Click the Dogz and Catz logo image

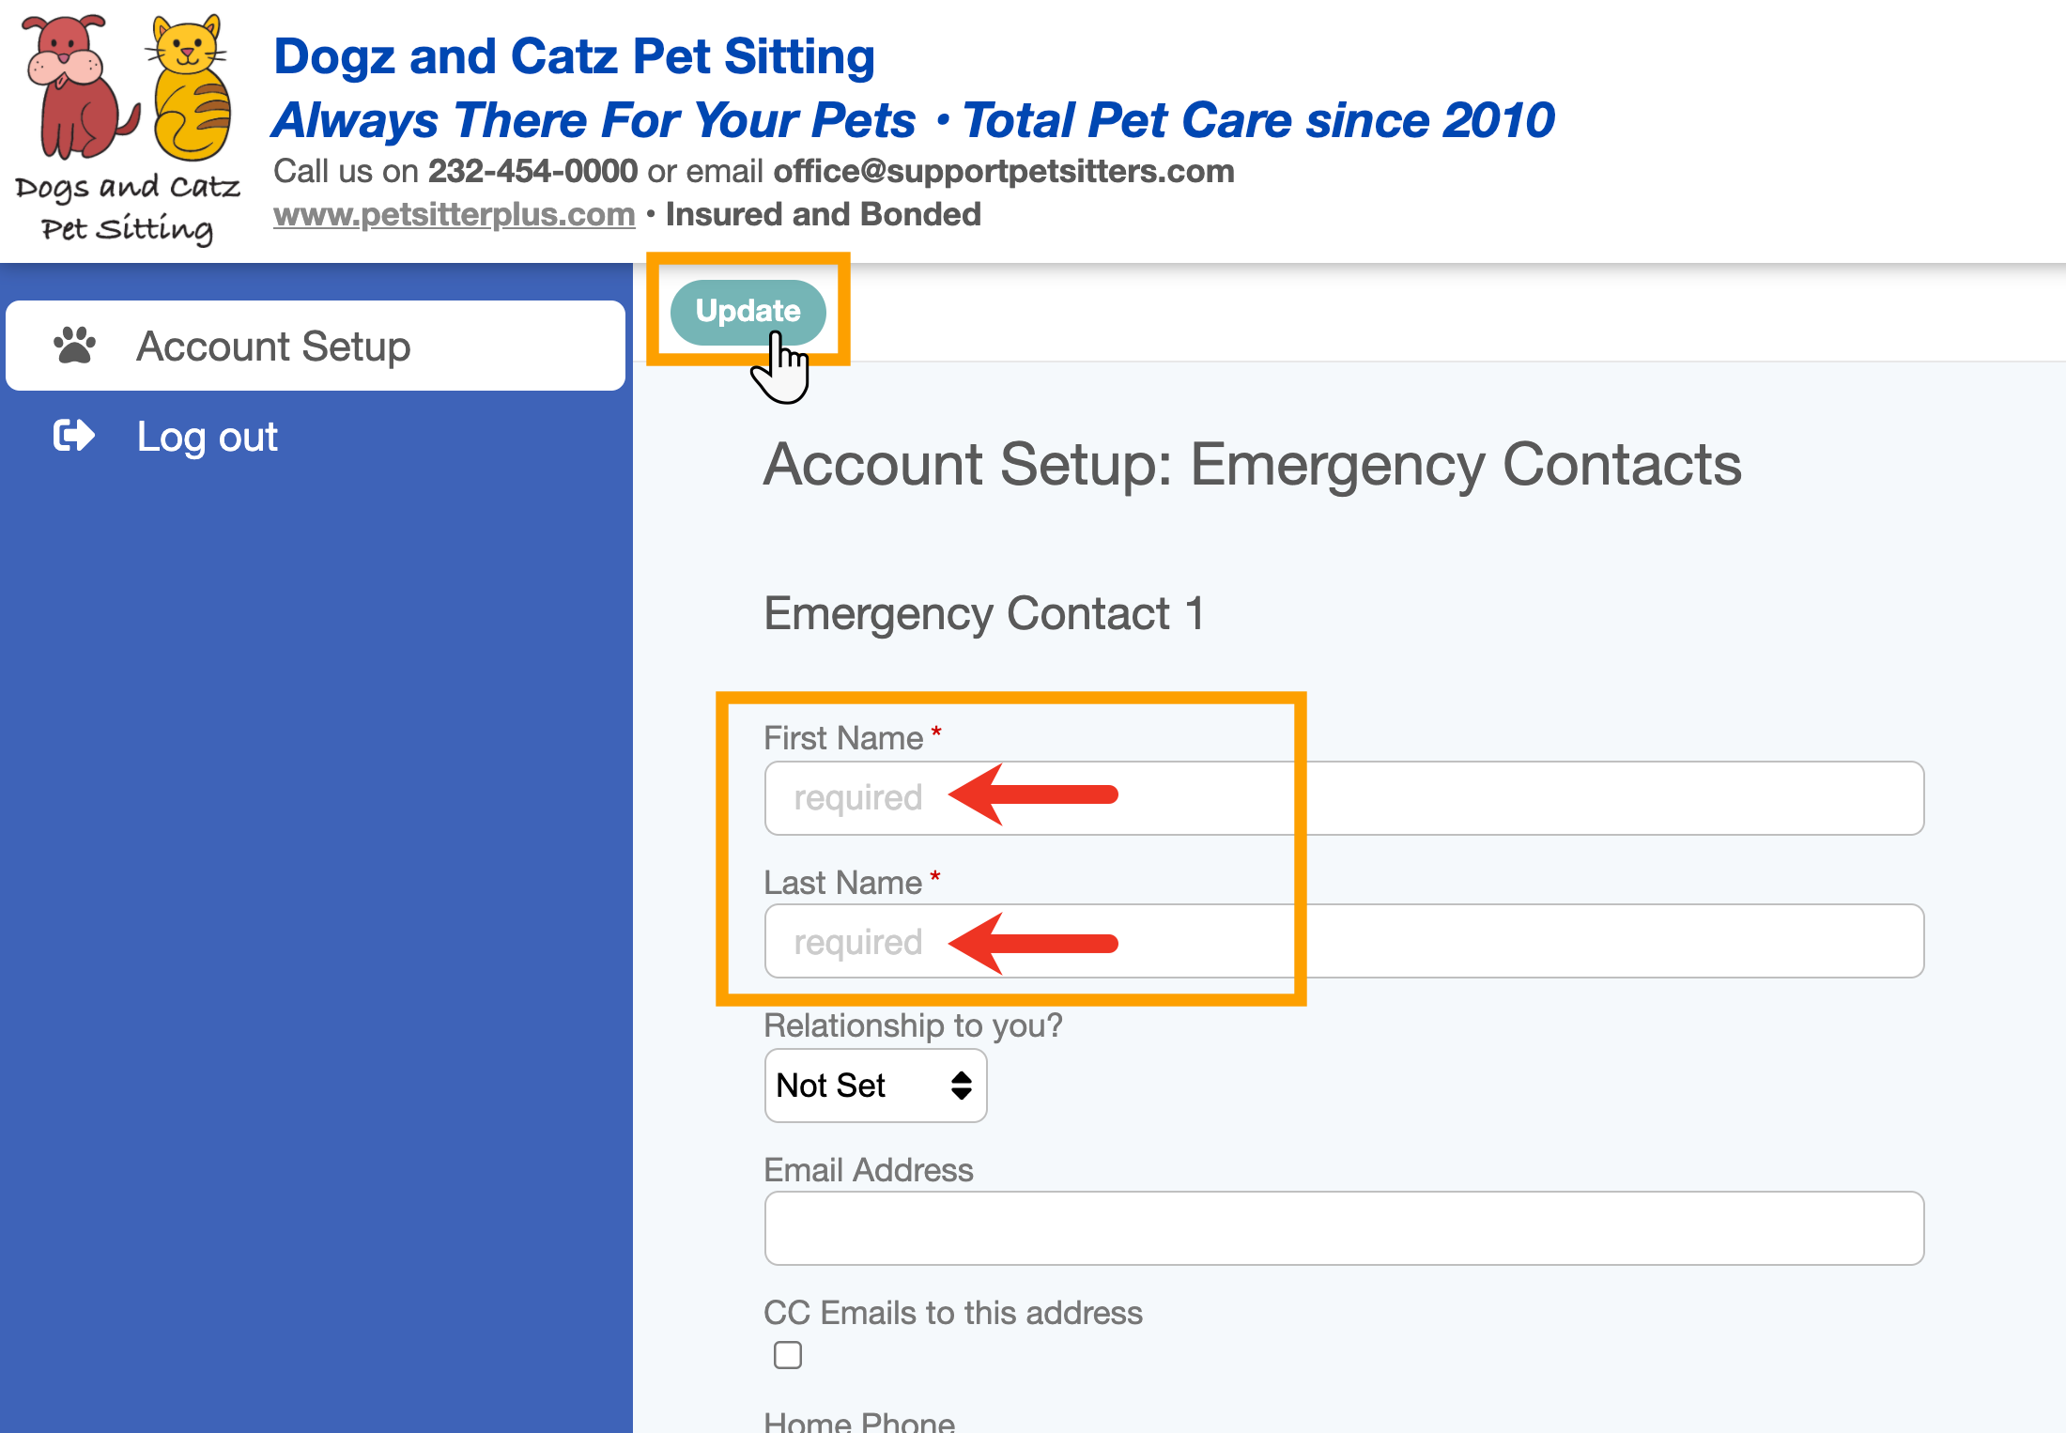(128, 129)
